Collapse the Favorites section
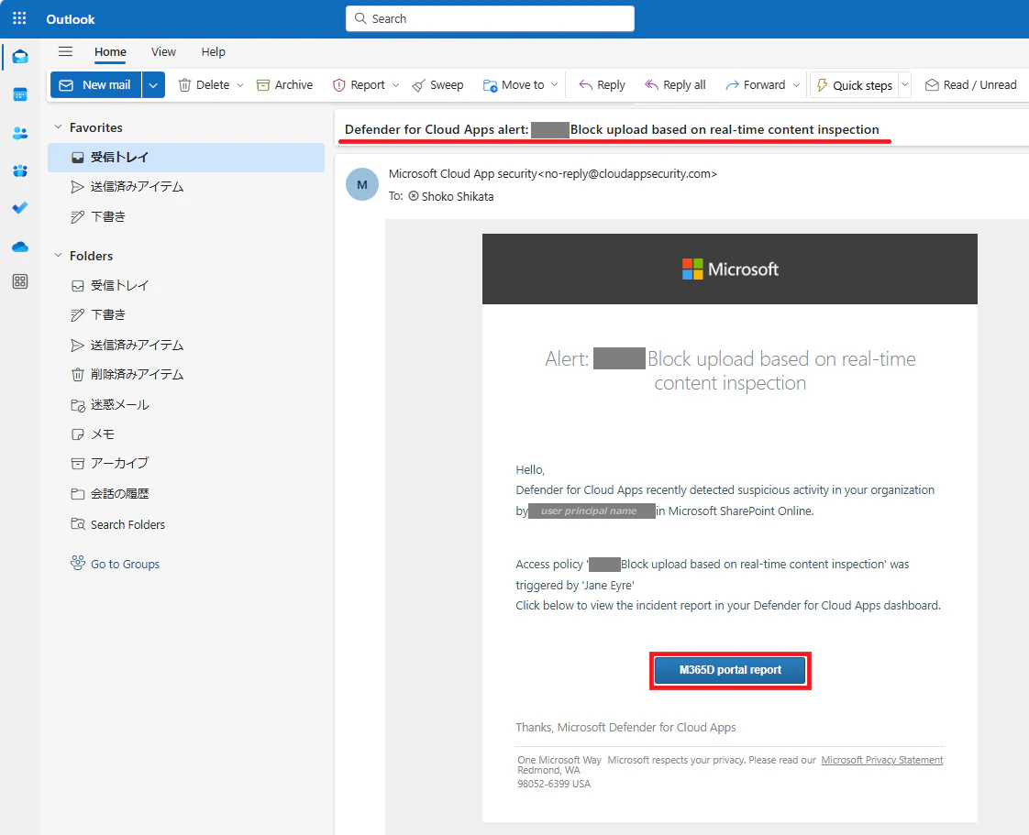 tap(58, 127)
